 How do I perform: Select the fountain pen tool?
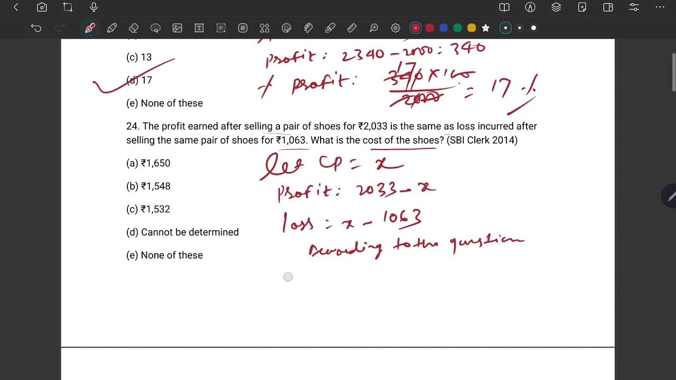coord(90,28)
